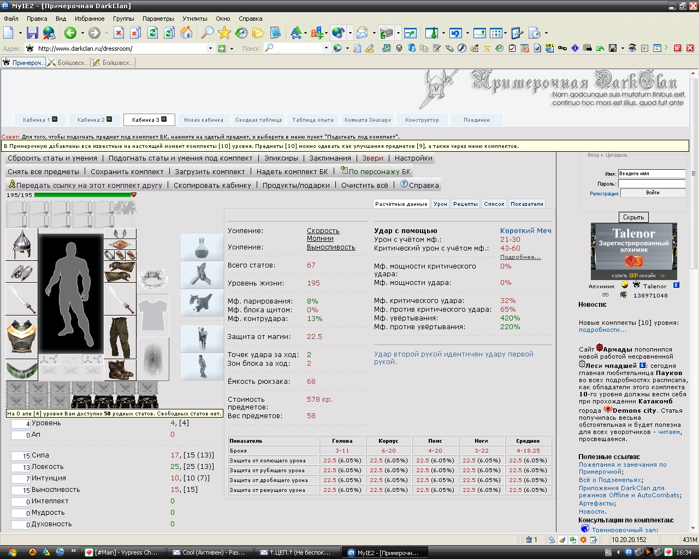Expand the address bar URL dropdown

[210, 48]
